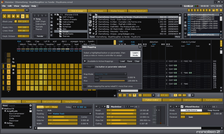
Task: Select the Song radio button
Action: click(34, 19)
